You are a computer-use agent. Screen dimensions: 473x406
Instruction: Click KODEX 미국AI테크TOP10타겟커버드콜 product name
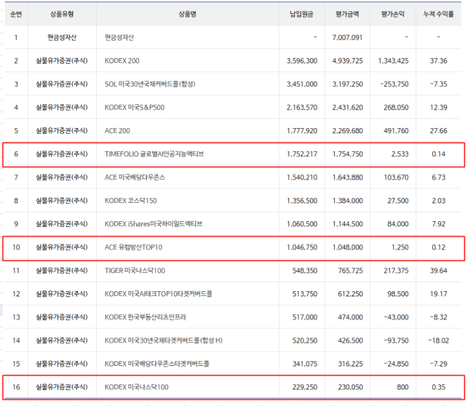tap(159, 294)
